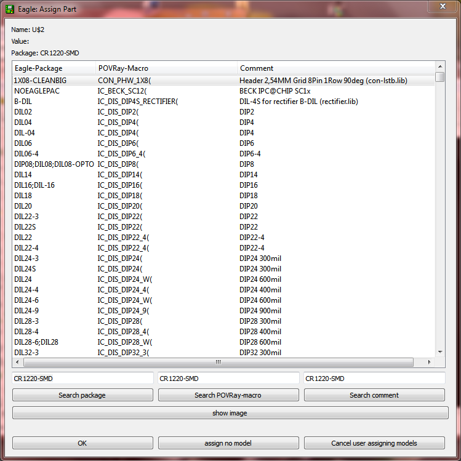Viewport: 461px width, 461px height.
Task: Select the DIL06-4 package row
Action: [x=223, y=154]
